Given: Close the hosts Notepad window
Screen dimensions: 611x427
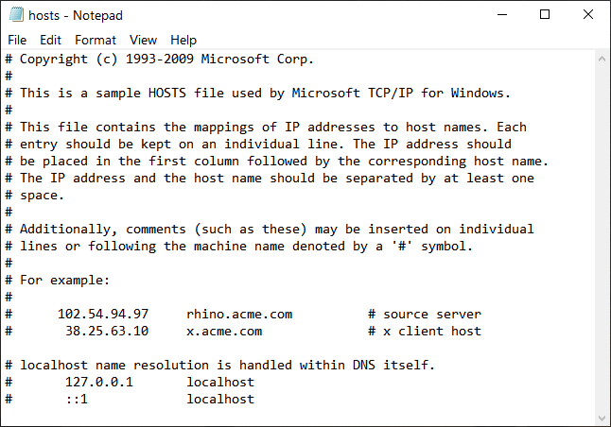Looking at the screenshot, I should click(x=588, y=15).
